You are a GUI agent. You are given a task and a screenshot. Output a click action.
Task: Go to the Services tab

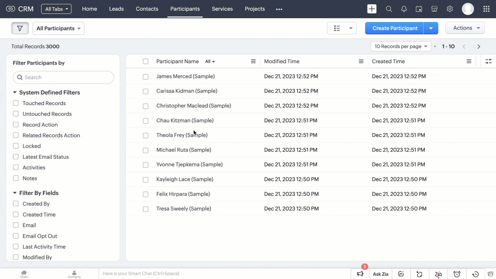coord(222,9)
